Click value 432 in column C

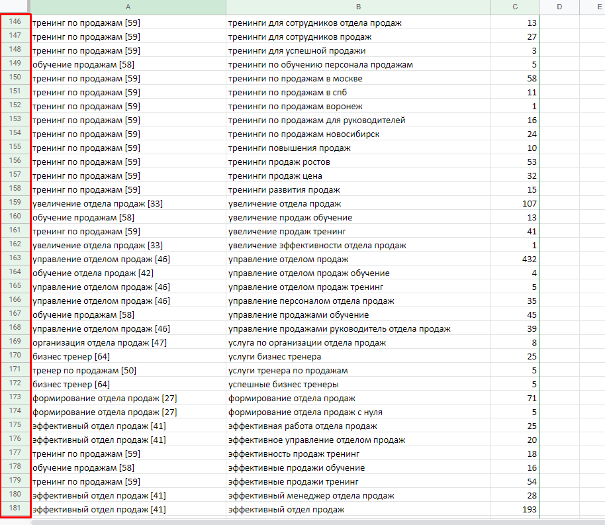tap(529, 260)
